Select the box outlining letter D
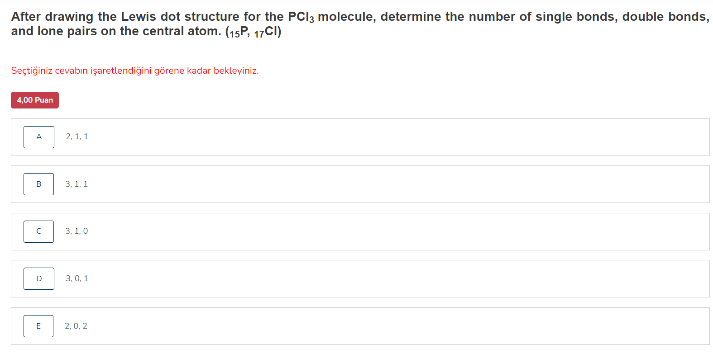This screenshot has width=713, height=358. 38,278
